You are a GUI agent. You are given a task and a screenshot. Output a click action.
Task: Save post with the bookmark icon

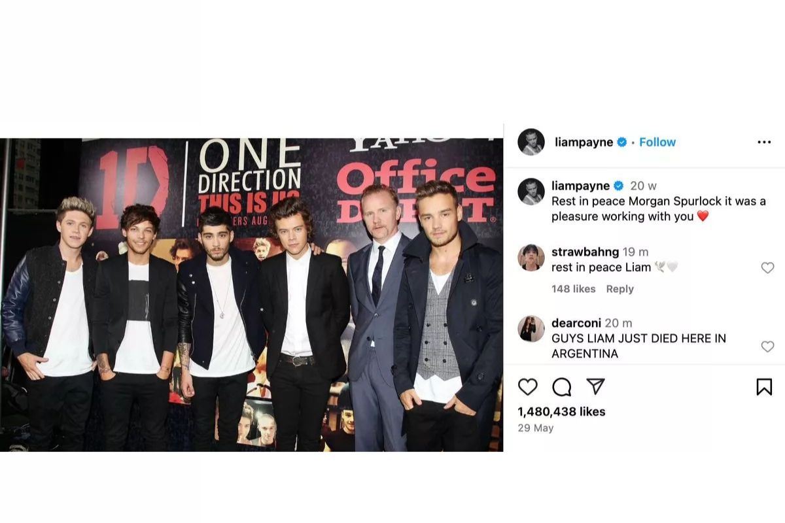point(764,387)
